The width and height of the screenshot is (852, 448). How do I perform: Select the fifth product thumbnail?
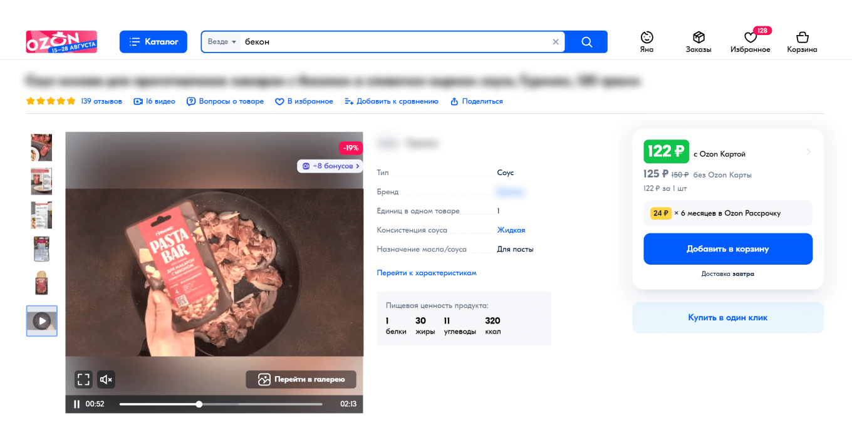(x=41, y=283)
